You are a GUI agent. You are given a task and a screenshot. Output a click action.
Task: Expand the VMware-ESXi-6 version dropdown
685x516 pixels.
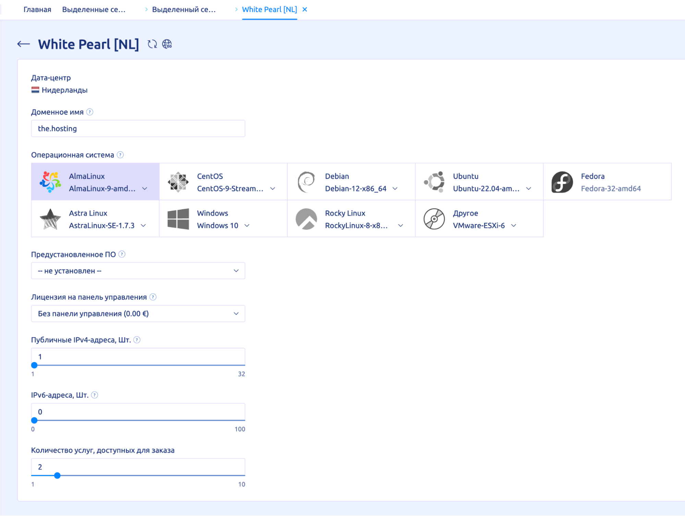(514, 226)
